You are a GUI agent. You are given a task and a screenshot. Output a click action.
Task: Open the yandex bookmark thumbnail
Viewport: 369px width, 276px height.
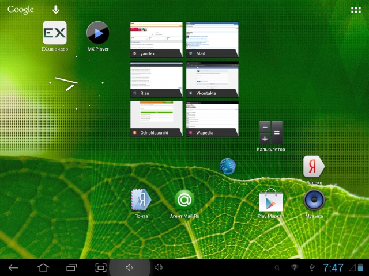coord(156,40)
